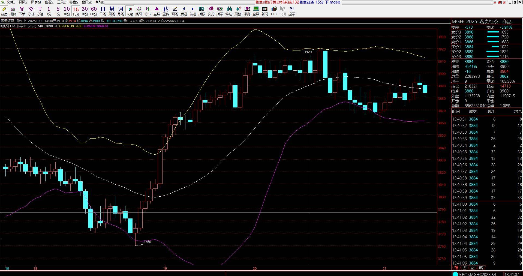Open the RSI 指标 indicator tool

pos(202,11)
